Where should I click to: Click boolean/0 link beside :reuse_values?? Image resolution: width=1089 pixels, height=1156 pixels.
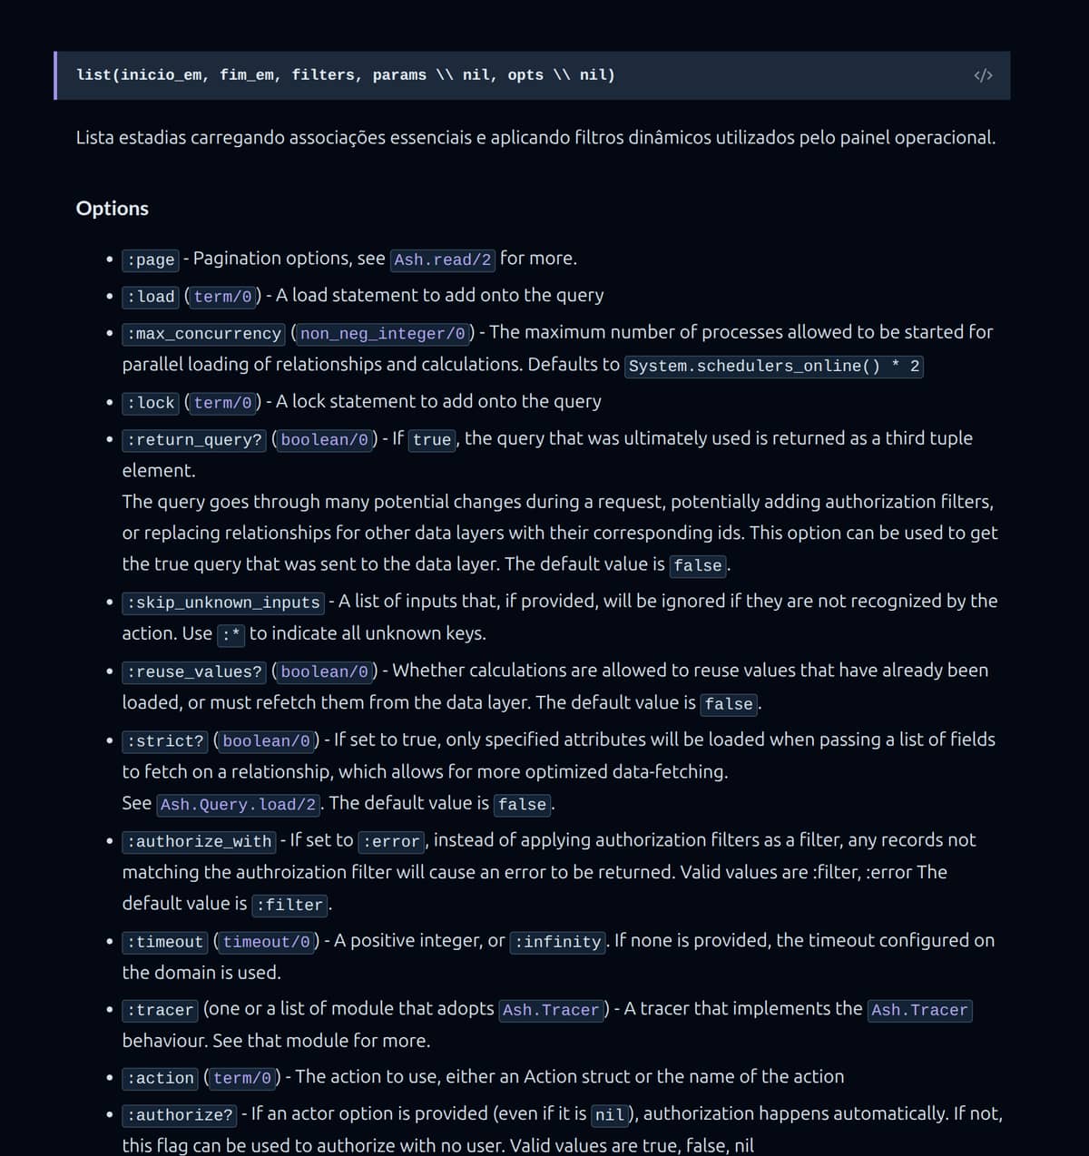(x=324, y=672)
